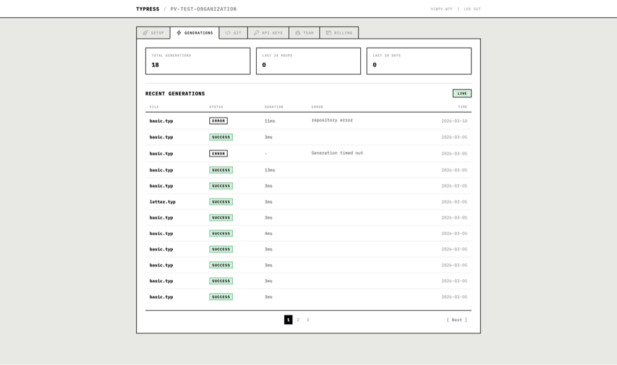Screen dimensions: 617x365
Task: Click the 'repository error' message
Action: coord(332,120)
